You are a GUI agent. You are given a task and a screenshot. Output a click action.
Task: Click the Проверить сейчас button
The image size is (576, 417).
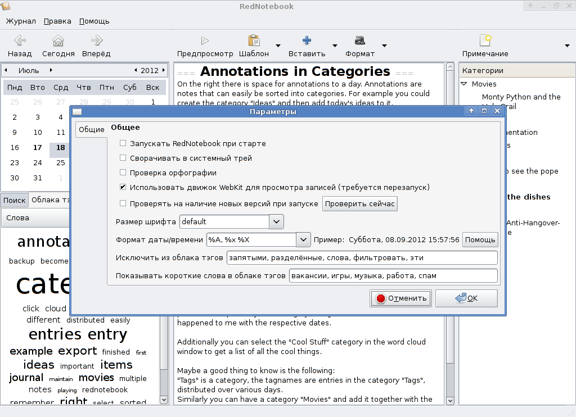(360, 204)
